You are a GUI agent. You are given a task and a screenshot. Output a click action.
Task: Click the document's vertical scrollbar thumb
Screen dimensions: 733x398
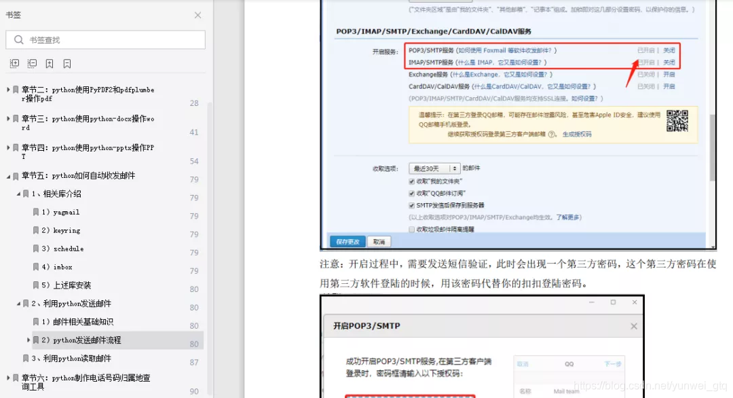tap(713, 147)
